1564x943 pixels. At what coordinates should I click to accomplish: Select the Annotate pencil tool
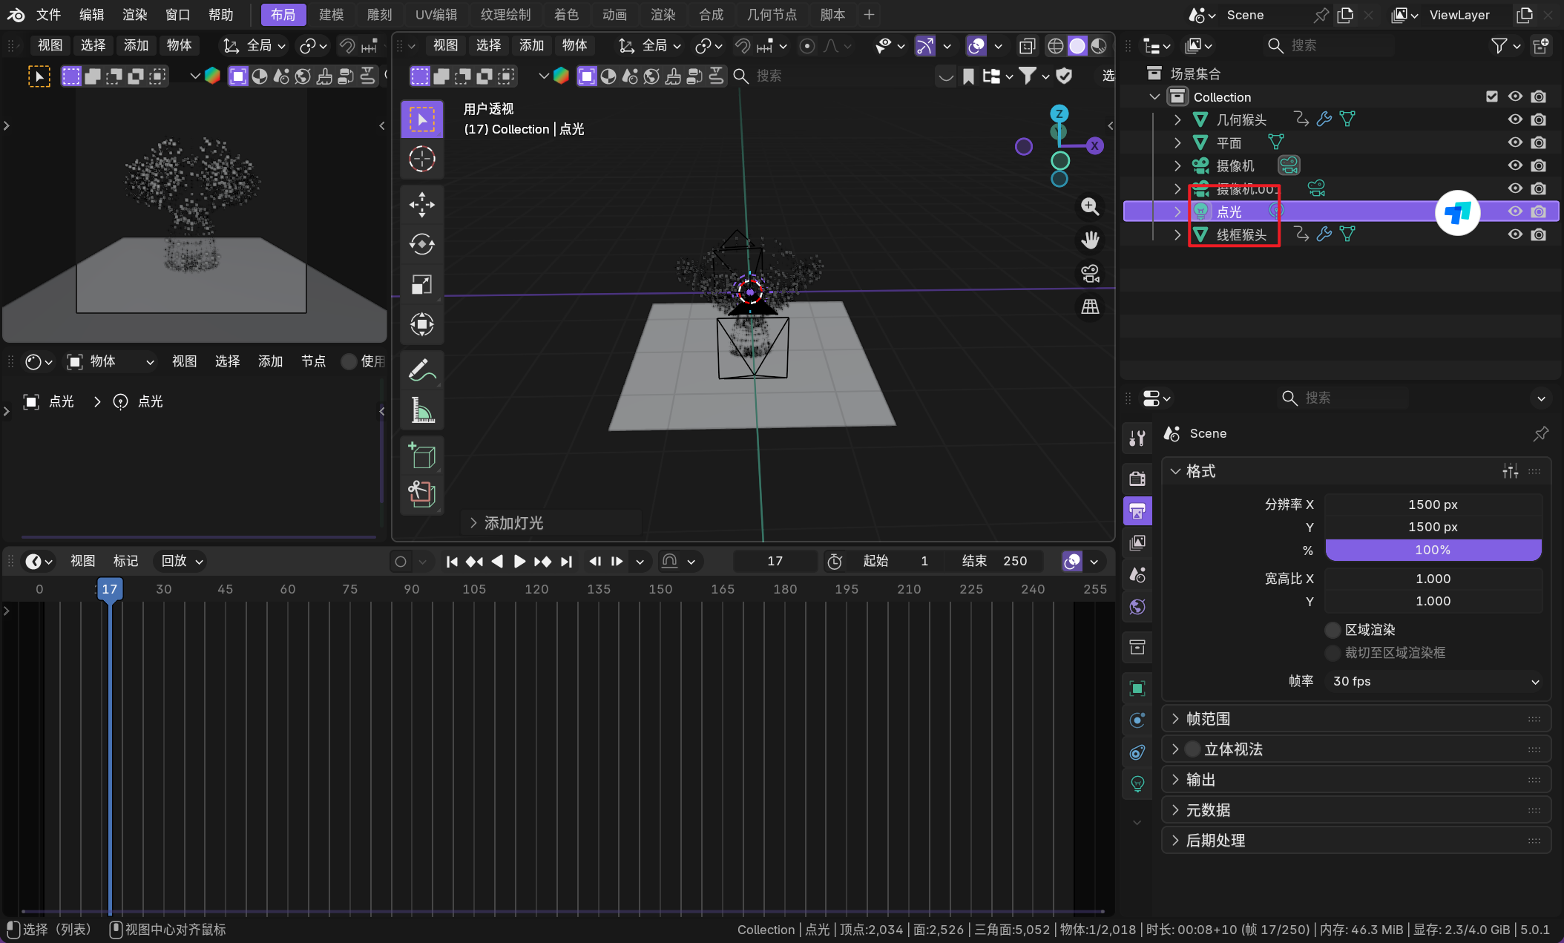coord(421,369)
